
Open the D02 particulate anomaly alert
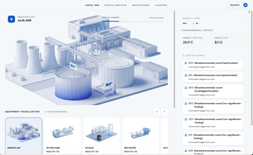213,65
